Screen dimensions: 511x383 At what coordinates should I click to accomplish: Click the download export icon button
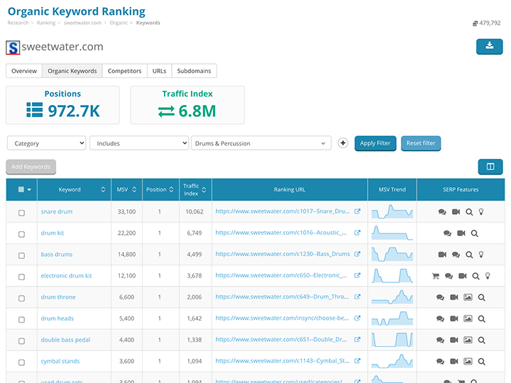tap(490, 47)
